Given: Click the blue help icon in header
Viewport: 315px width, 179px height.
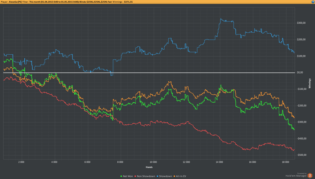Looking at the screenshot, I should tap(313, 2).
